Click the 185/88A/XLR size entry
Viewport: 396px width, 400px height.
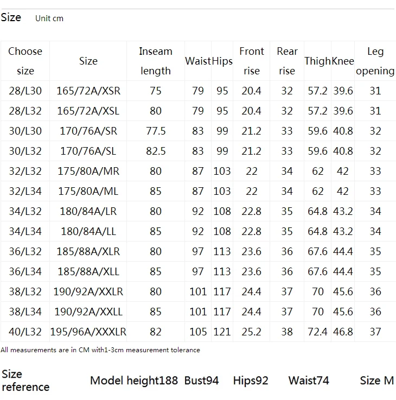coord(88,251)
